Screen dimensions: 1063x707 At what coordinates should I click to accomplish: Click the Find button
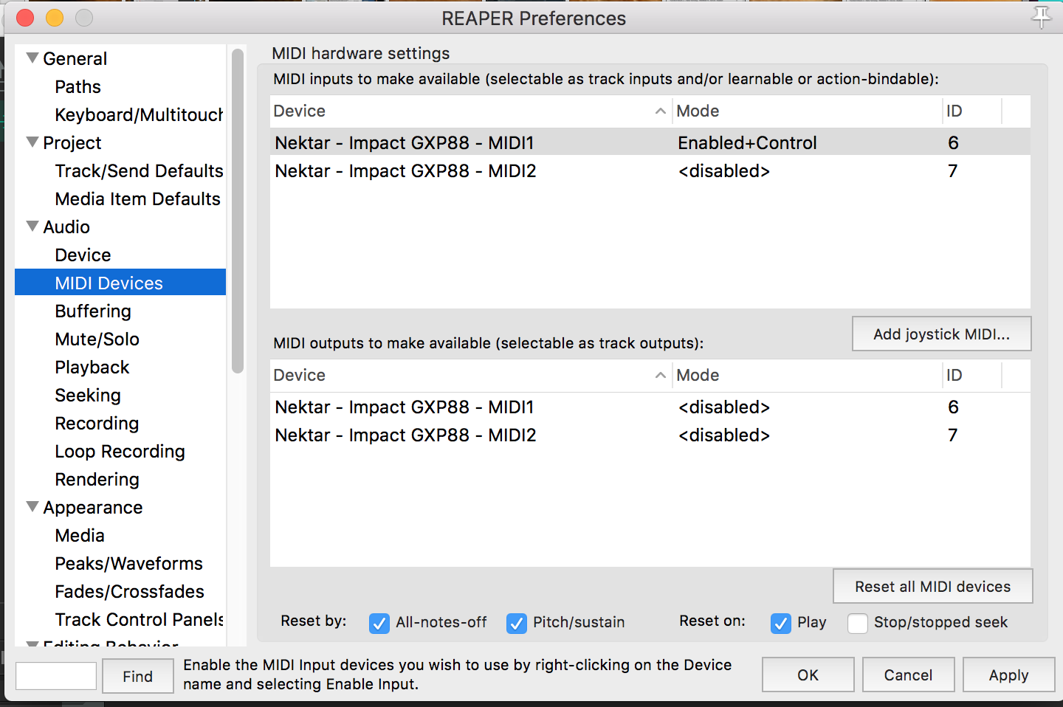click(x=137, y=675)
